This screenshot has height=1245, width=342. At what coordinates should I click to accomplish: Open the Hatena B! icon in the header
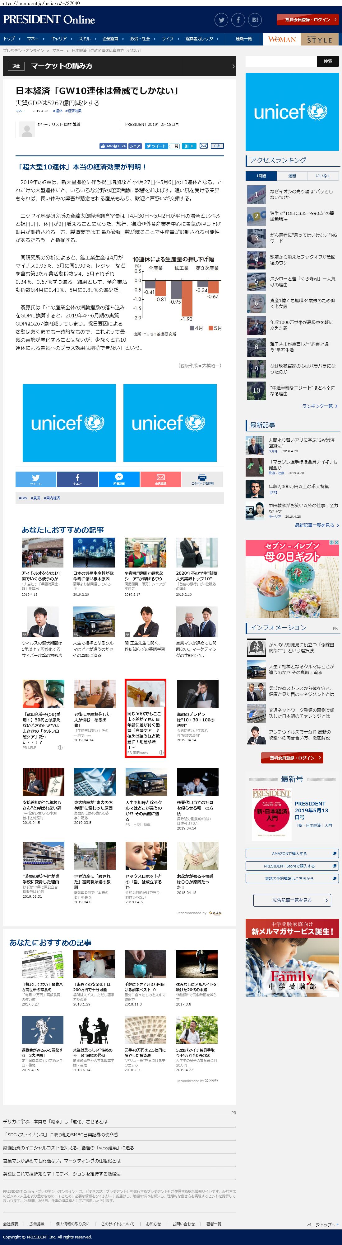point(255,20)
